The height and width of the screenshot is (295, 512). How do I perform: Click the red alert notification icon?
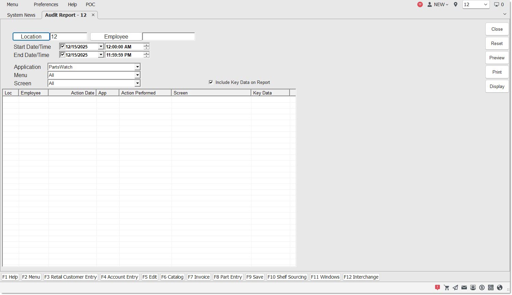coord(437,287)
